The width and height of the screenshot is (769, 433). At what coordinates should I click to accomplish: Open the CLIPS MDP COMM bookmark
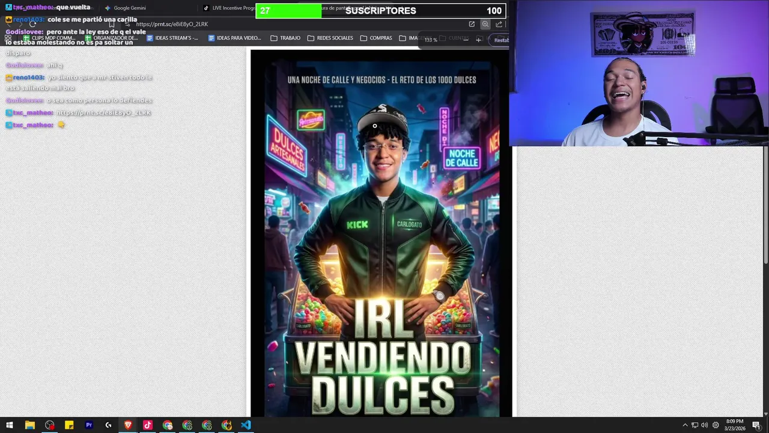[48, 38]
